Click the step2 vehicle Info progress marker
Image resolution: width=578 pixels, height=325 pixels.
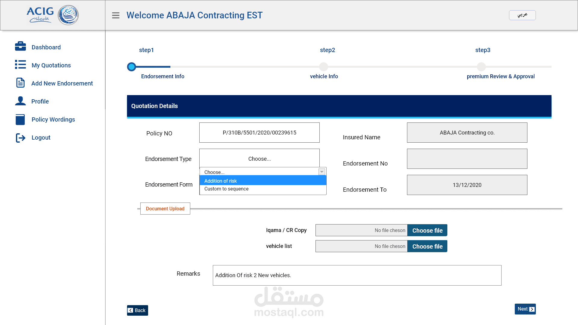(324, 67)
